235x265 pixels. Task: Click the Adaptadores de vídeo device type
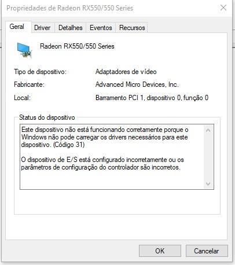pyautogui.click(x=126, y=72)
